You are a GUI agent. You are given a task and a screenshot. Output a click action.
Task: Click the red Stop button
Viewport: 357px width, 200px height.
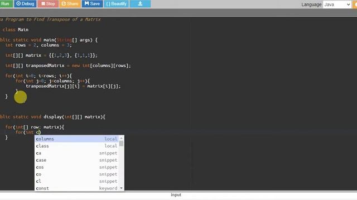coord(48,4)
